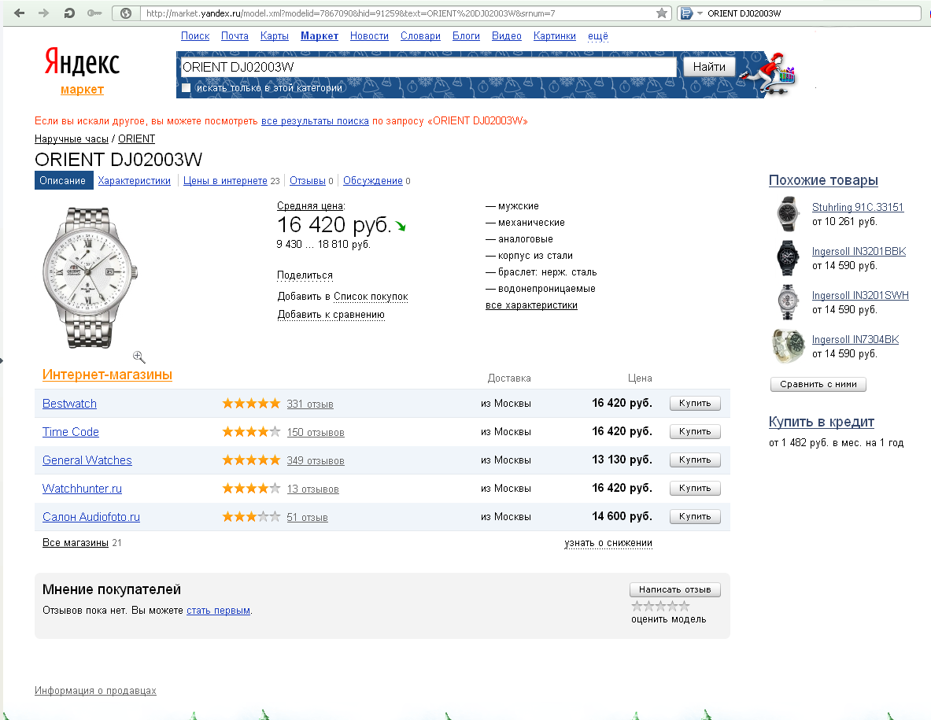Open the Блоги service link
Image resolution: width=931 pixels, height=720 pixels.
click(x=466, y=36)
